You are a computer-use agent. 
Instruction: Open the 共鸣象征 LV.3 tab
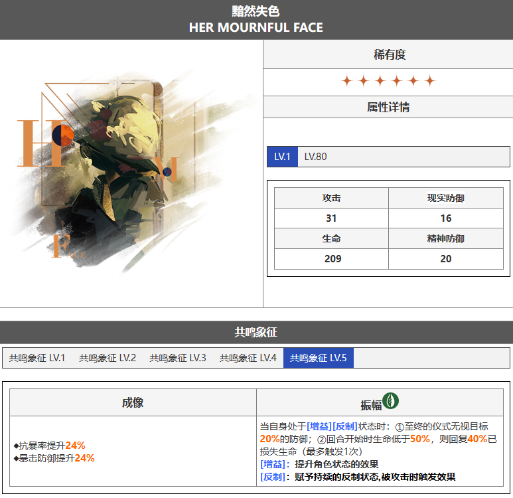tap(178, 358)
